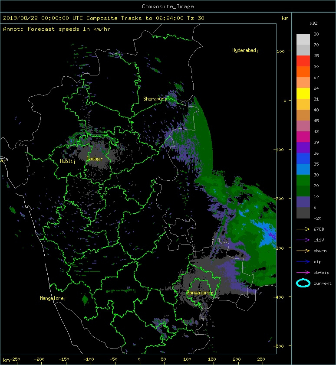
Task: Click the 'Composite_Image' title text
Action: [168, 7]
